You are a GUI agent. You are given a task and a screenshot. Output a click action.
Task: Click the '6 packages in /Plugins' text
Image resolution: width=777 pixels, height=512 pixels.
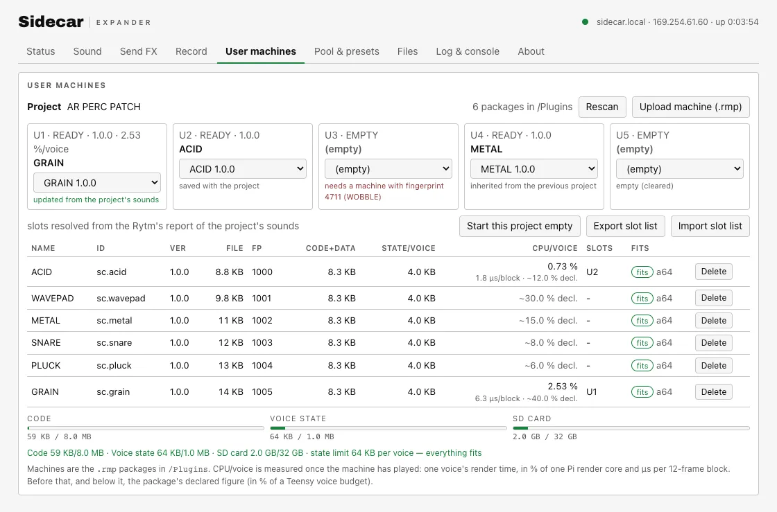tap(522, 107)
